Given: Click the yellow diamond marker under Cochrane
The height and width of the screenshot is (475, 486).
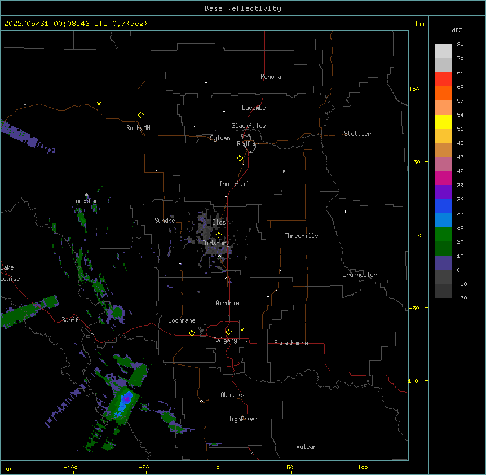Looking at the screenshot, I should pyautogui.click(x=192, y=333).
